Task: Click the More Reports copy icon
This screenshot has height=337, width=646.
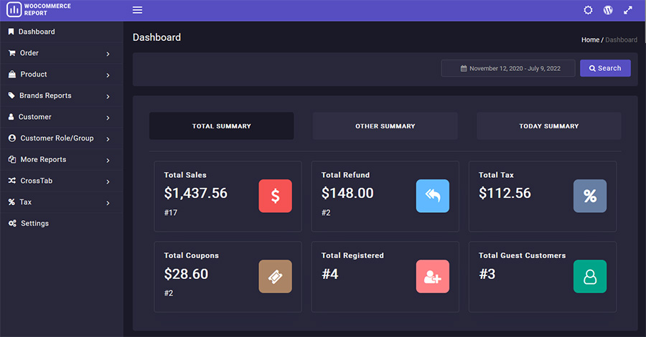Action: (x=12, y=160)
